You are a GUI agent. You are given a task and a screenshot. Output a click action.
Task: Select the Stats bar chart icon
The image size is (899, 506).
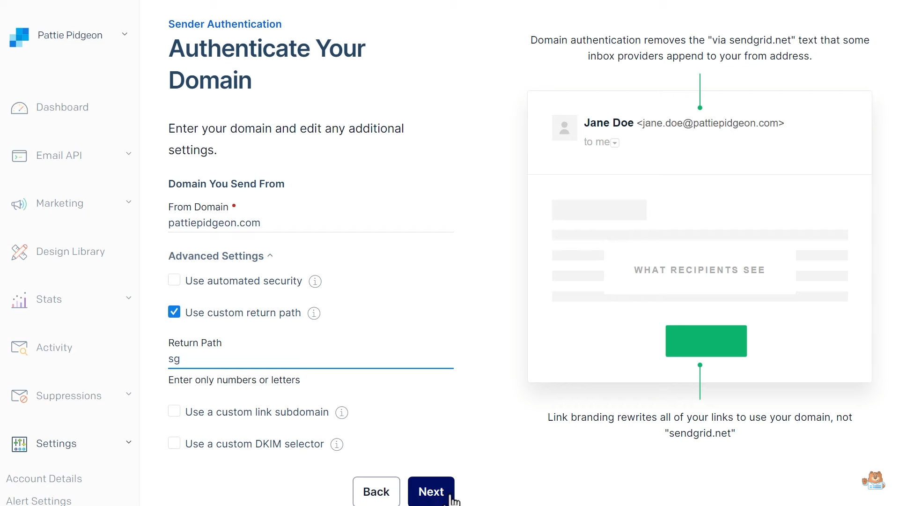19,300
